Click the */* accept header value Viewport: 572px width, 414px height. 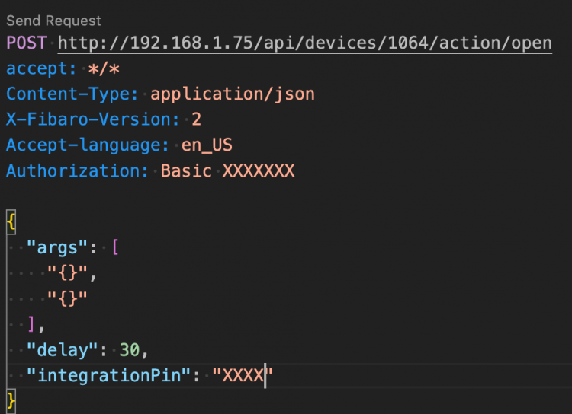[x=104, y=68]
